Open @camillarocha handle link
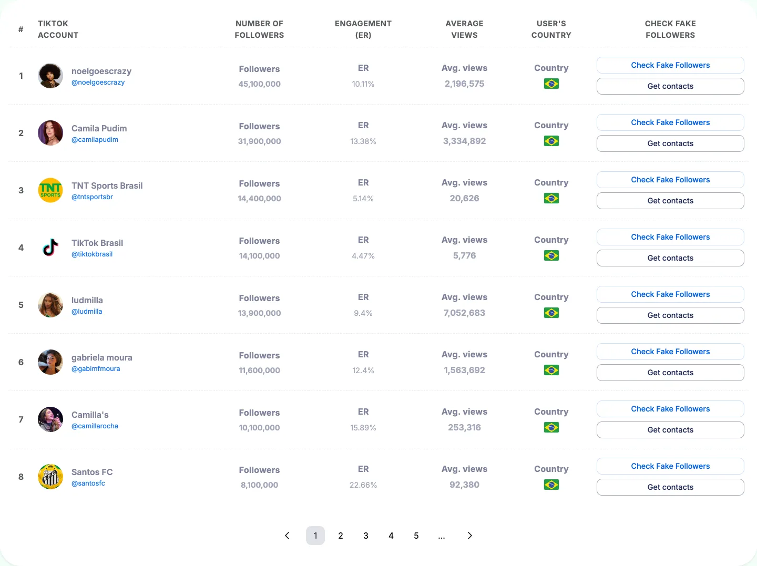Viewport: 757px width, 566px height. coord(95,426)
